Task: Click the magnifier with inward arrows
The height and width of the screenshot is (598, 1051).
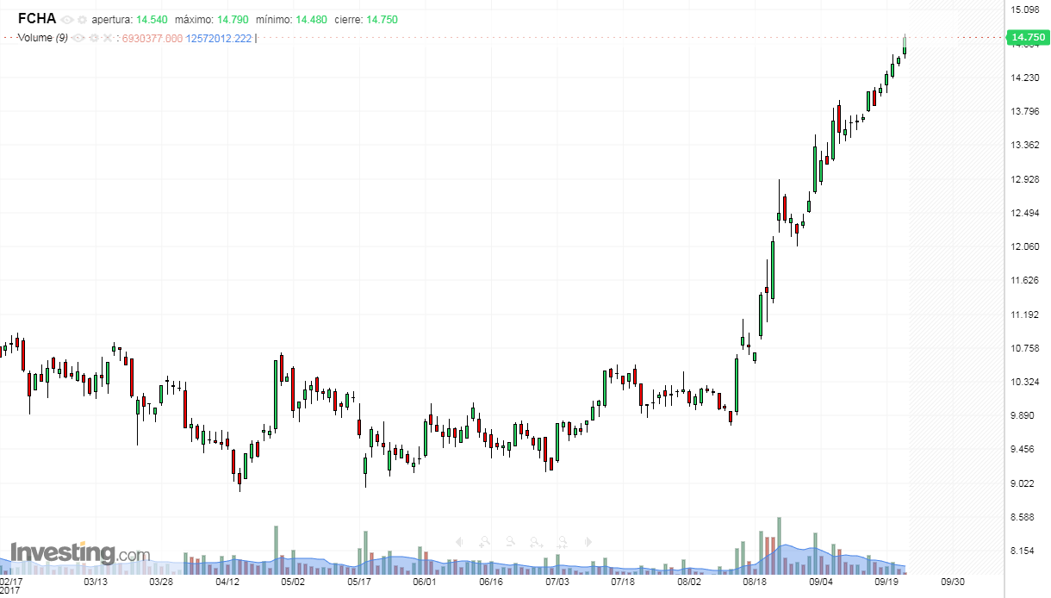Action: pos(562,542)
